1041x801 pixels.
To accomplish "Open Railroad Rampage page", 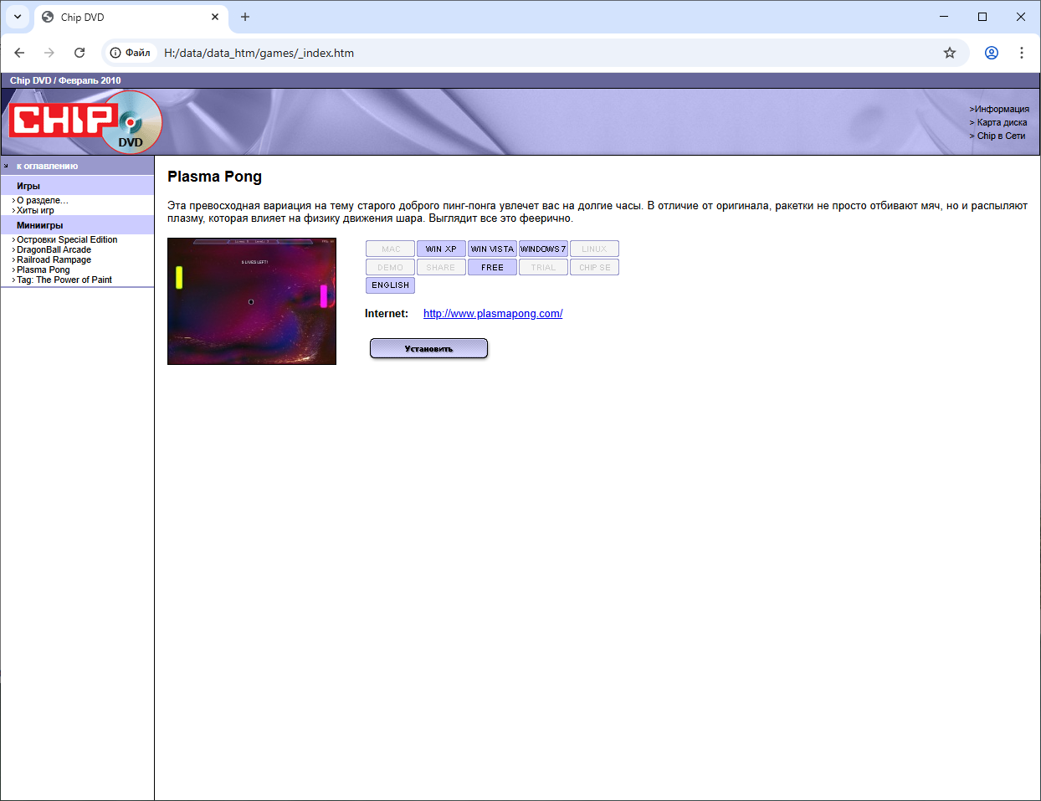I will tap(54, 259).
